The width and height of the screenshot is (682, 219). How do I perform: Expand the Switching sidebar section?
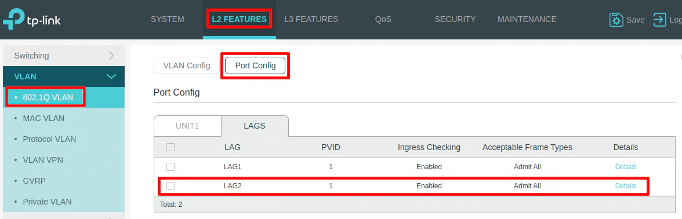64,56
